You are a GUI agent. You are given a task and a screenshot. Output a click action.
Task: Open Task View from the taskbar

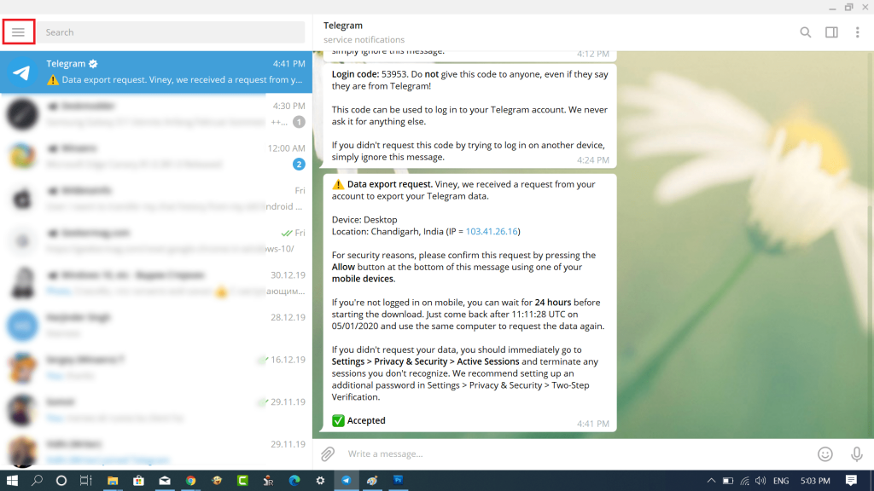[86, 481]
